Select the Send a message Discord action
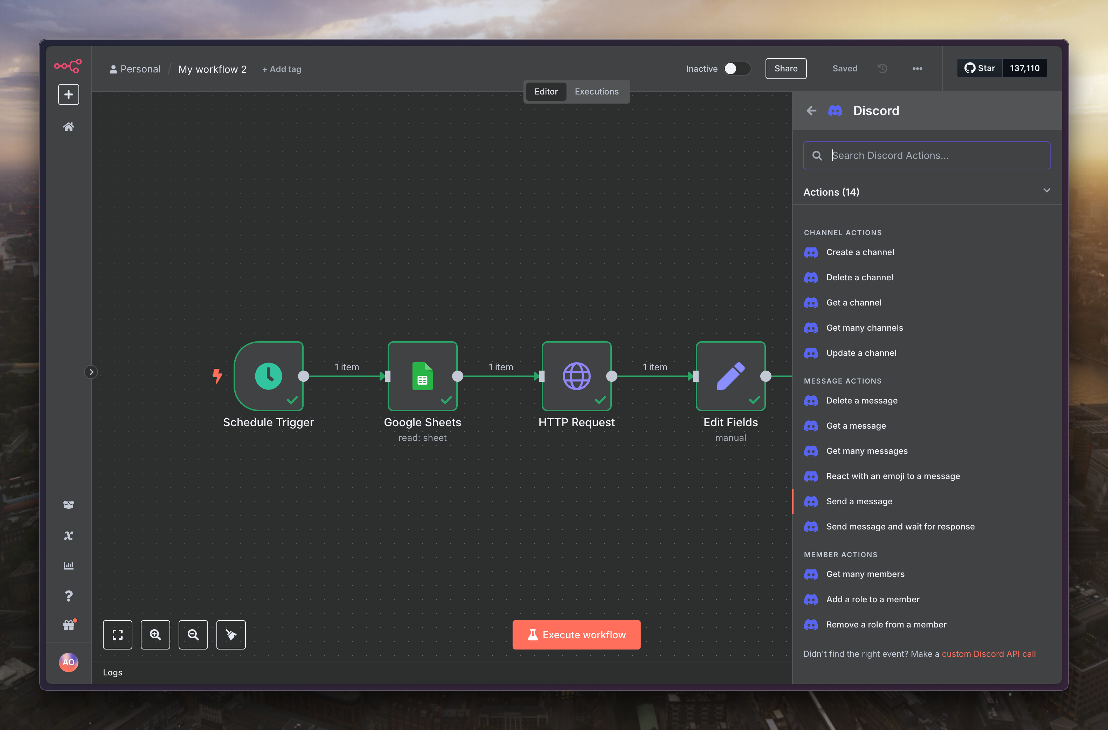 tap(859, 501)
